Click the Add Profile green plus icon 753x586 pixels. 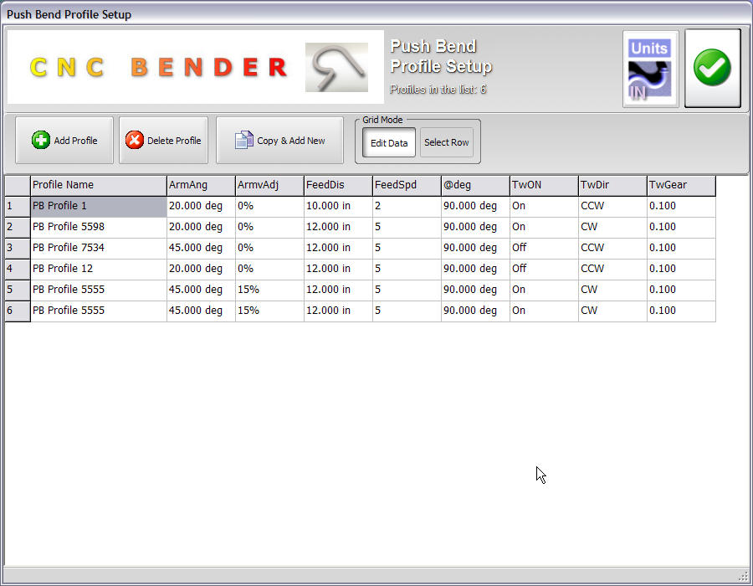click(x=41, y=141)
